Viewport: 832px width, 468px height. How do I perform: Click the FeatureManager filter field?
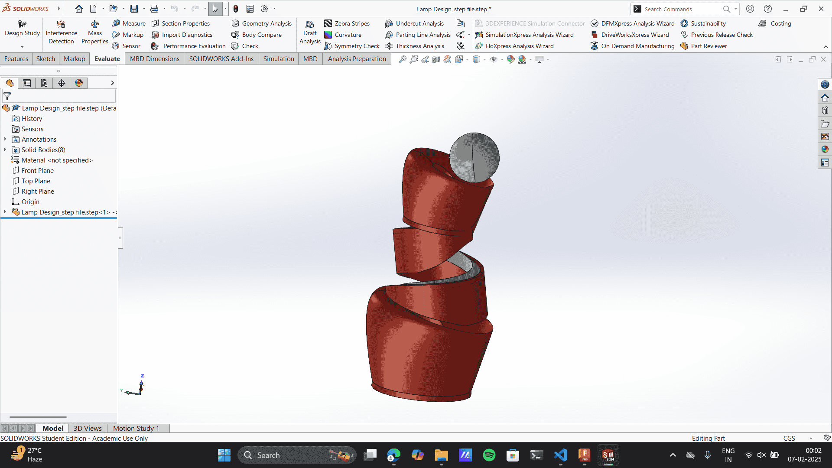click(x=59, y=96)
